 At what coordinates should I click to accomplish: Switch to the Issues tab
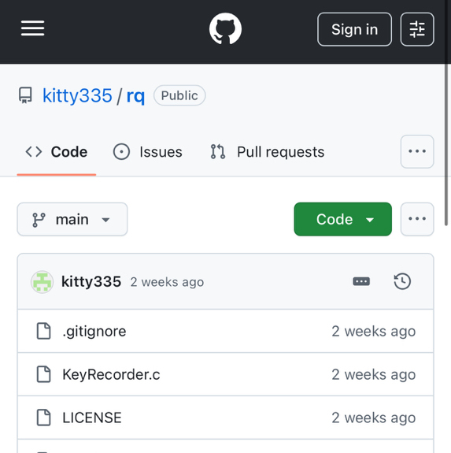click(x=147, y=152)
